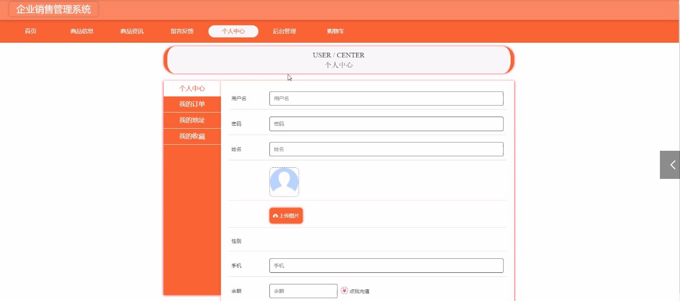Click the 性别 field label
Screen dimensions: 680x301
236,241
